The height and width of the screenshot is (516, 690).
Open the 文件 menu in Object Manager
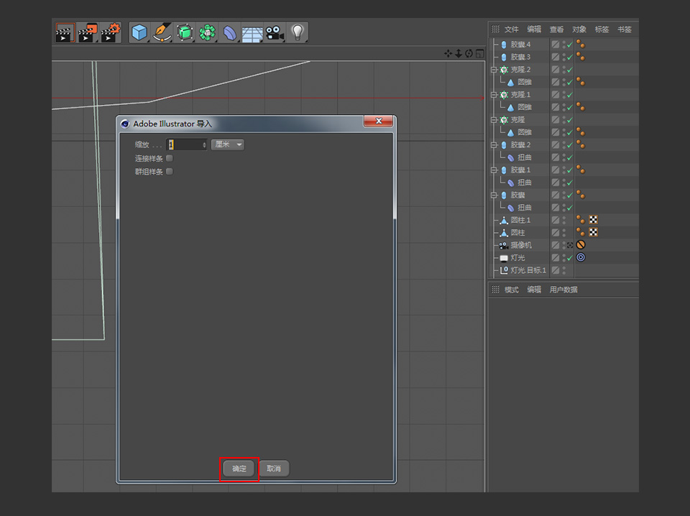(511, 29)
